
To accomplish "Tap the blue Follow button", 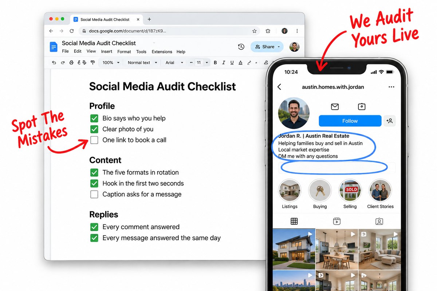I will tap(350, 121).
